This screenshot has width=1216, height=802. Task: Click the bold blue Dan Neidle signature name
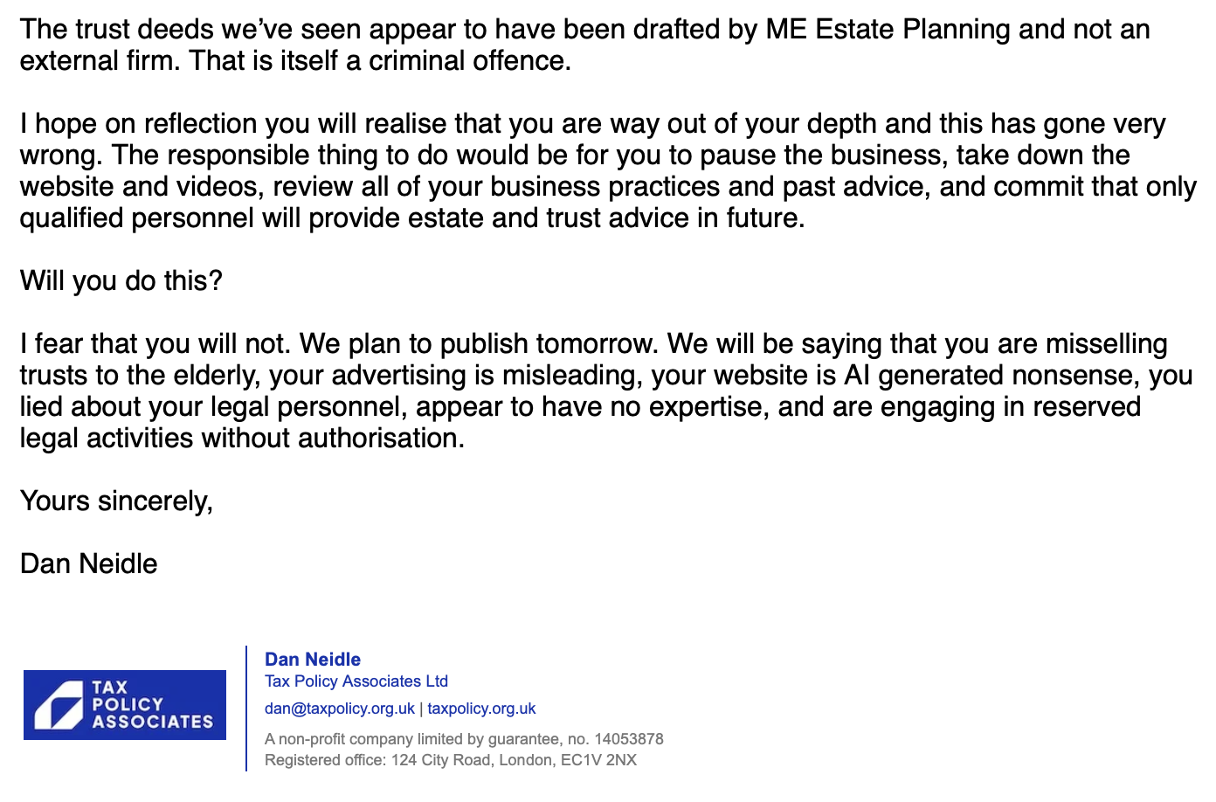(x=312, y=660)
